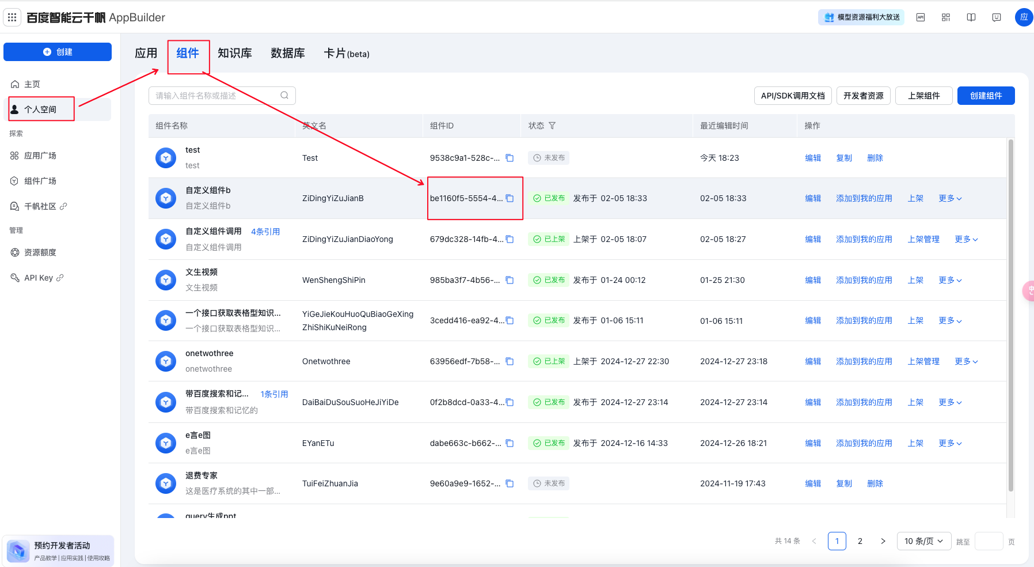Screen dimensions: 1034x567
Task: Open the QR-style grid icon in header
Action: point(946,17)
